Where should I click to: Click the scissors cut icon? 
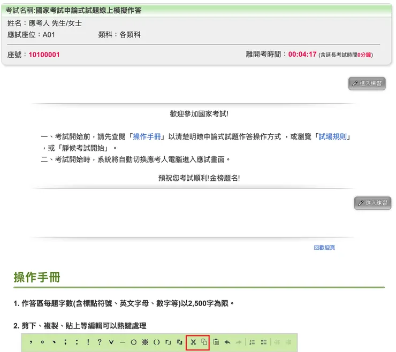pos(193,342)
